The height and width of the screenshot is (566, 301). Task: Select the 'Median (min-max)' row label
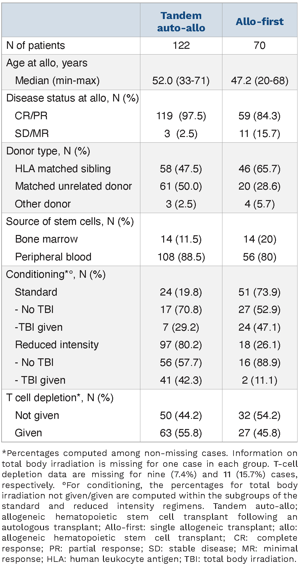tap(57, 81)
